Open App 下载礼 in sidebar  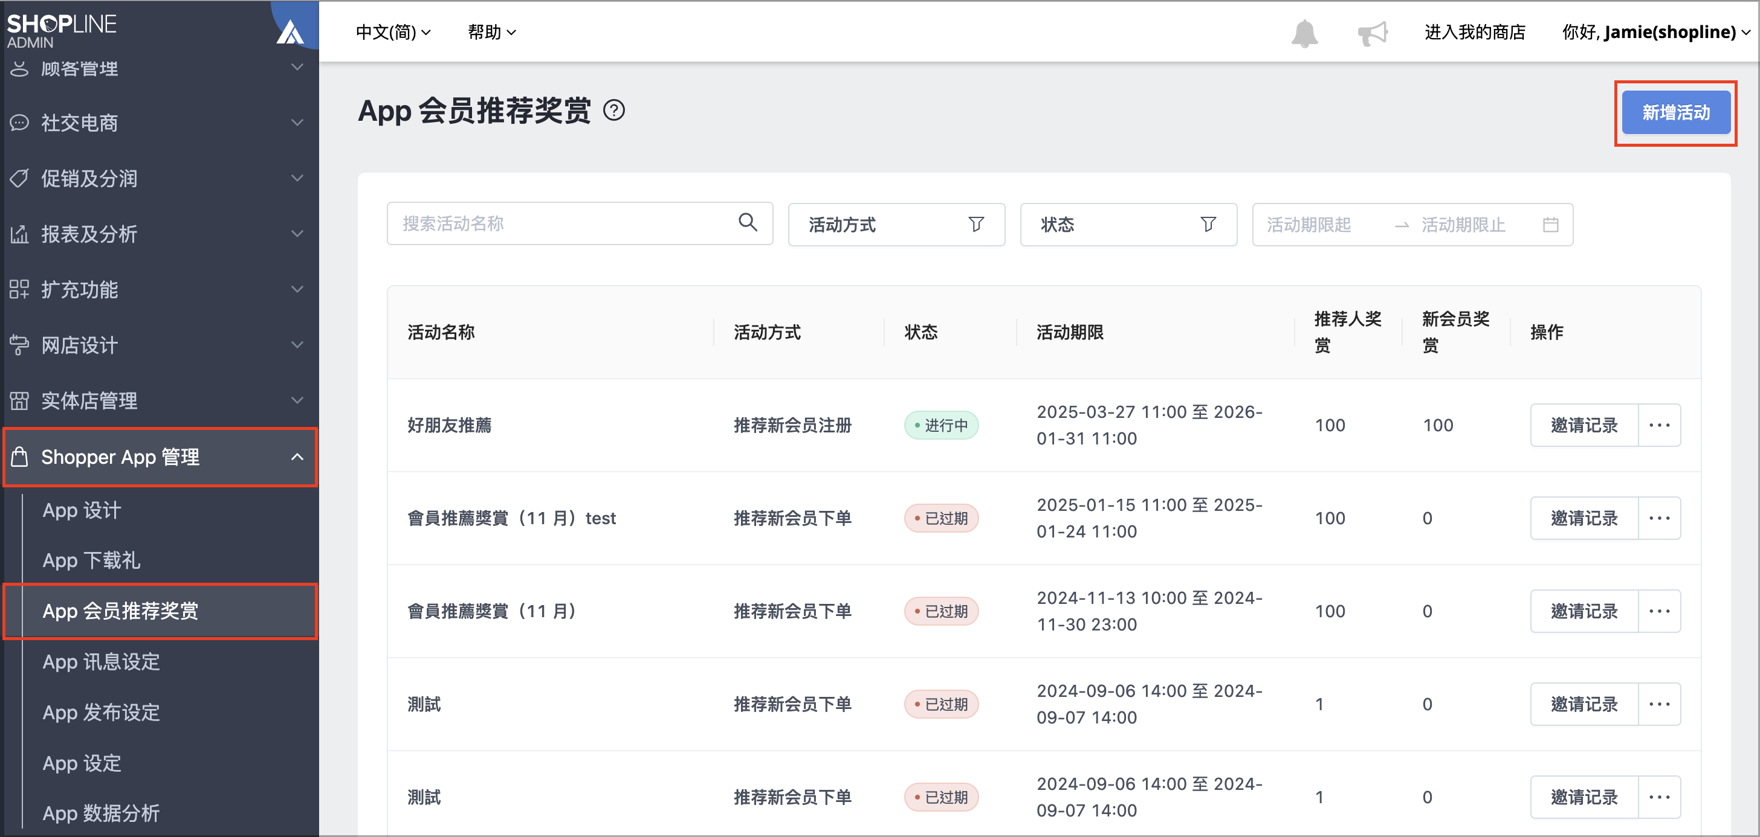point(91,560)
